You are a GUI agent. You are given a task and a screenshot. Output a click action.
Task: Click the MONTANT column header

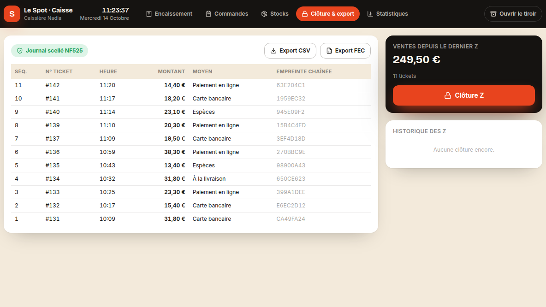tap(172, 72)
